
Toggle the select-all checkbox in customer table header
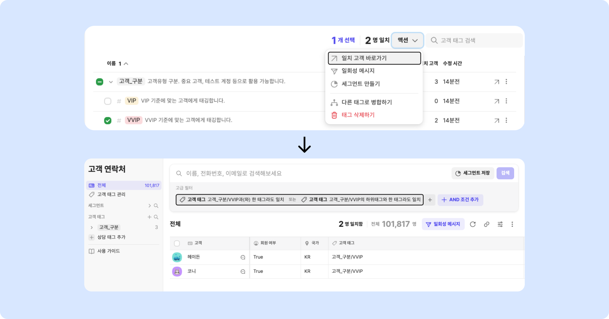(177, 243)
